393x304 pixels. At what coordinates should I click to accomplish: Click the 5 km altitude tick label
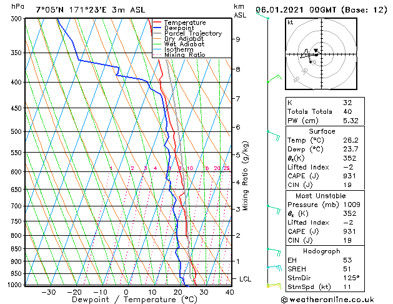[x=238, y=155]
